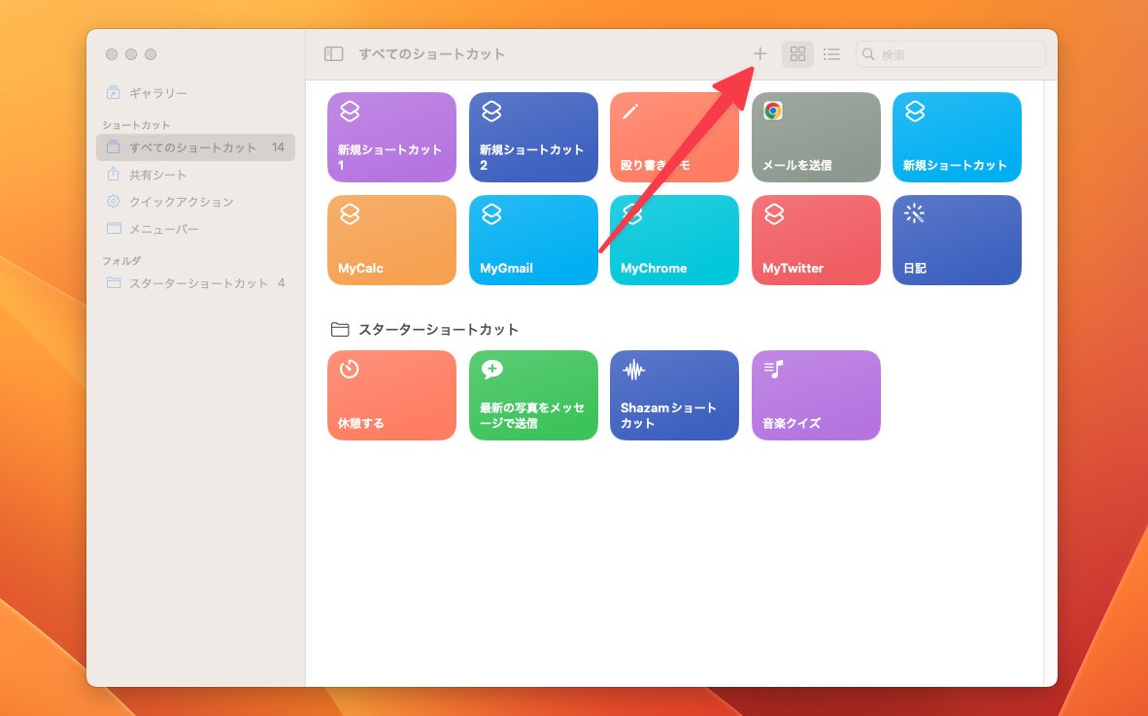The height and width of the screenshot is (716, 1148).
Task: Click the magnifier icon in the search field
Action: 867,54
